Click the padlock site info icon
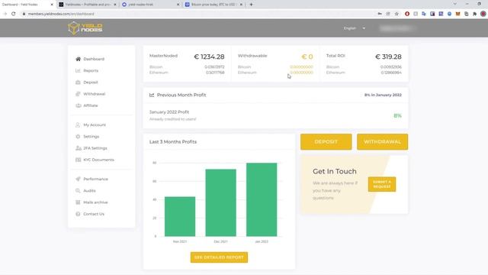 point(24,14)
